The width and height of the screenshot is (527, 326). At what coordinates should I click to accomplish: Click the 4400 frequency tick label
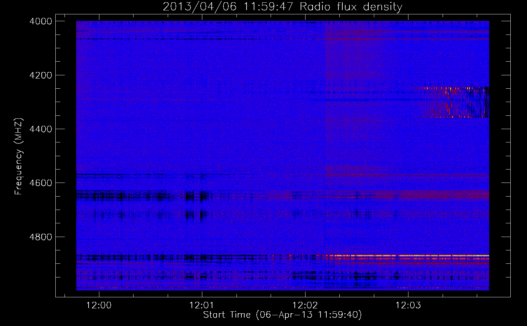coord(41,129)
